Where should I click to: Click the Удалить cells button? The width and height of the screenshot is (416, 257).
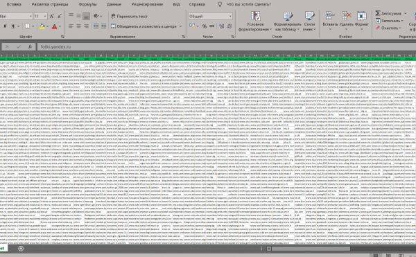point(346,21)
